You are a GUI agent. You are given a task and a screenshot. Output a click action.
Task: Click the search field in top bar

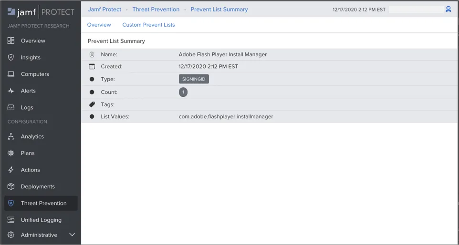pos(416,9)
